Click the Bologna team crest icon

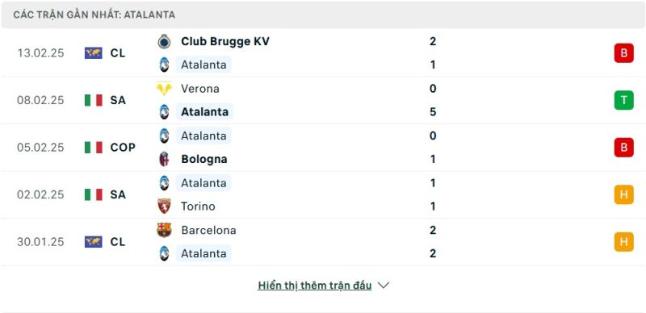(x=164, y=159)
